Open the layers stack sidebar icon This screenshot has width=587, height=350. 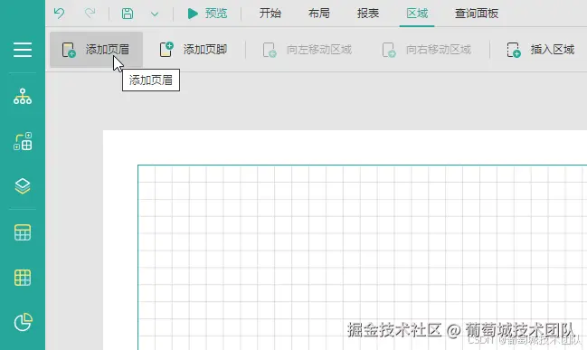(23, 186)
